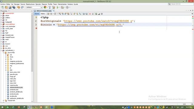Image resolution: width=194 pixels, height=109 pixels.
Task: Click the Clean and Build icon
Action: point(54,7)
